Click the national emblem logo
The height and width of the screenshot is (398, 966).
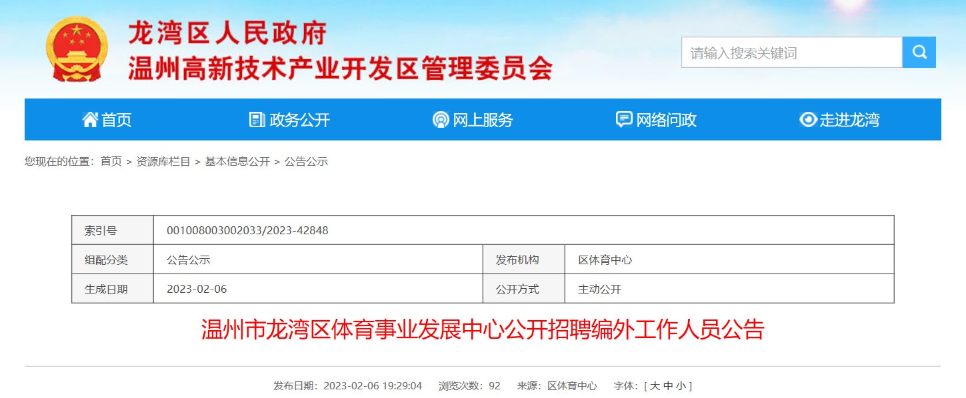coord(77,49)
